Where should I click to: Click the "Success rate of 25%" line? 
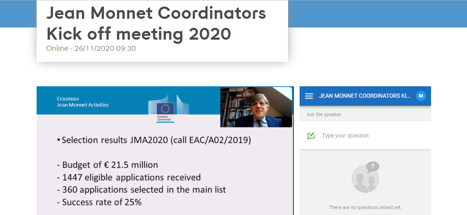tap(101, 202)
